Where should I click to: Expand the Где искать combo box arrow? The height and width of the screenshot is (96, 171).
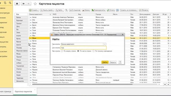point(105,44)
